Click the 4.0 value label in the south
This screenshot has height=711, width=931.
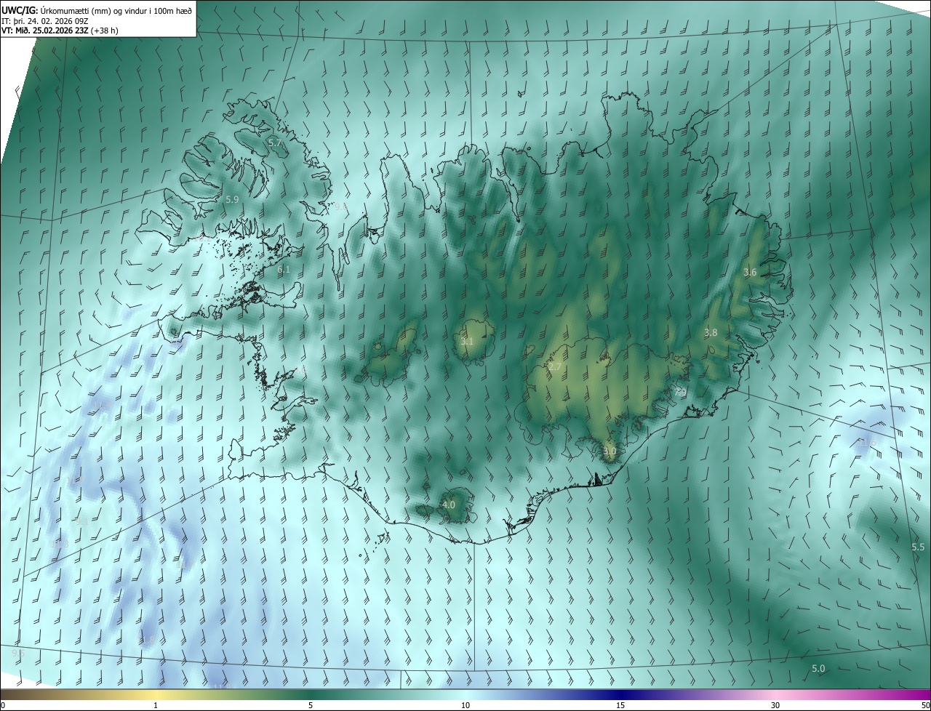tap(449, 505)
